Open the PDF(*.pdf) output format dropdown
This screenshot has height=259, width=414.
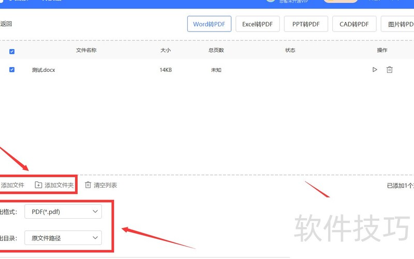(x=64, y=211)
